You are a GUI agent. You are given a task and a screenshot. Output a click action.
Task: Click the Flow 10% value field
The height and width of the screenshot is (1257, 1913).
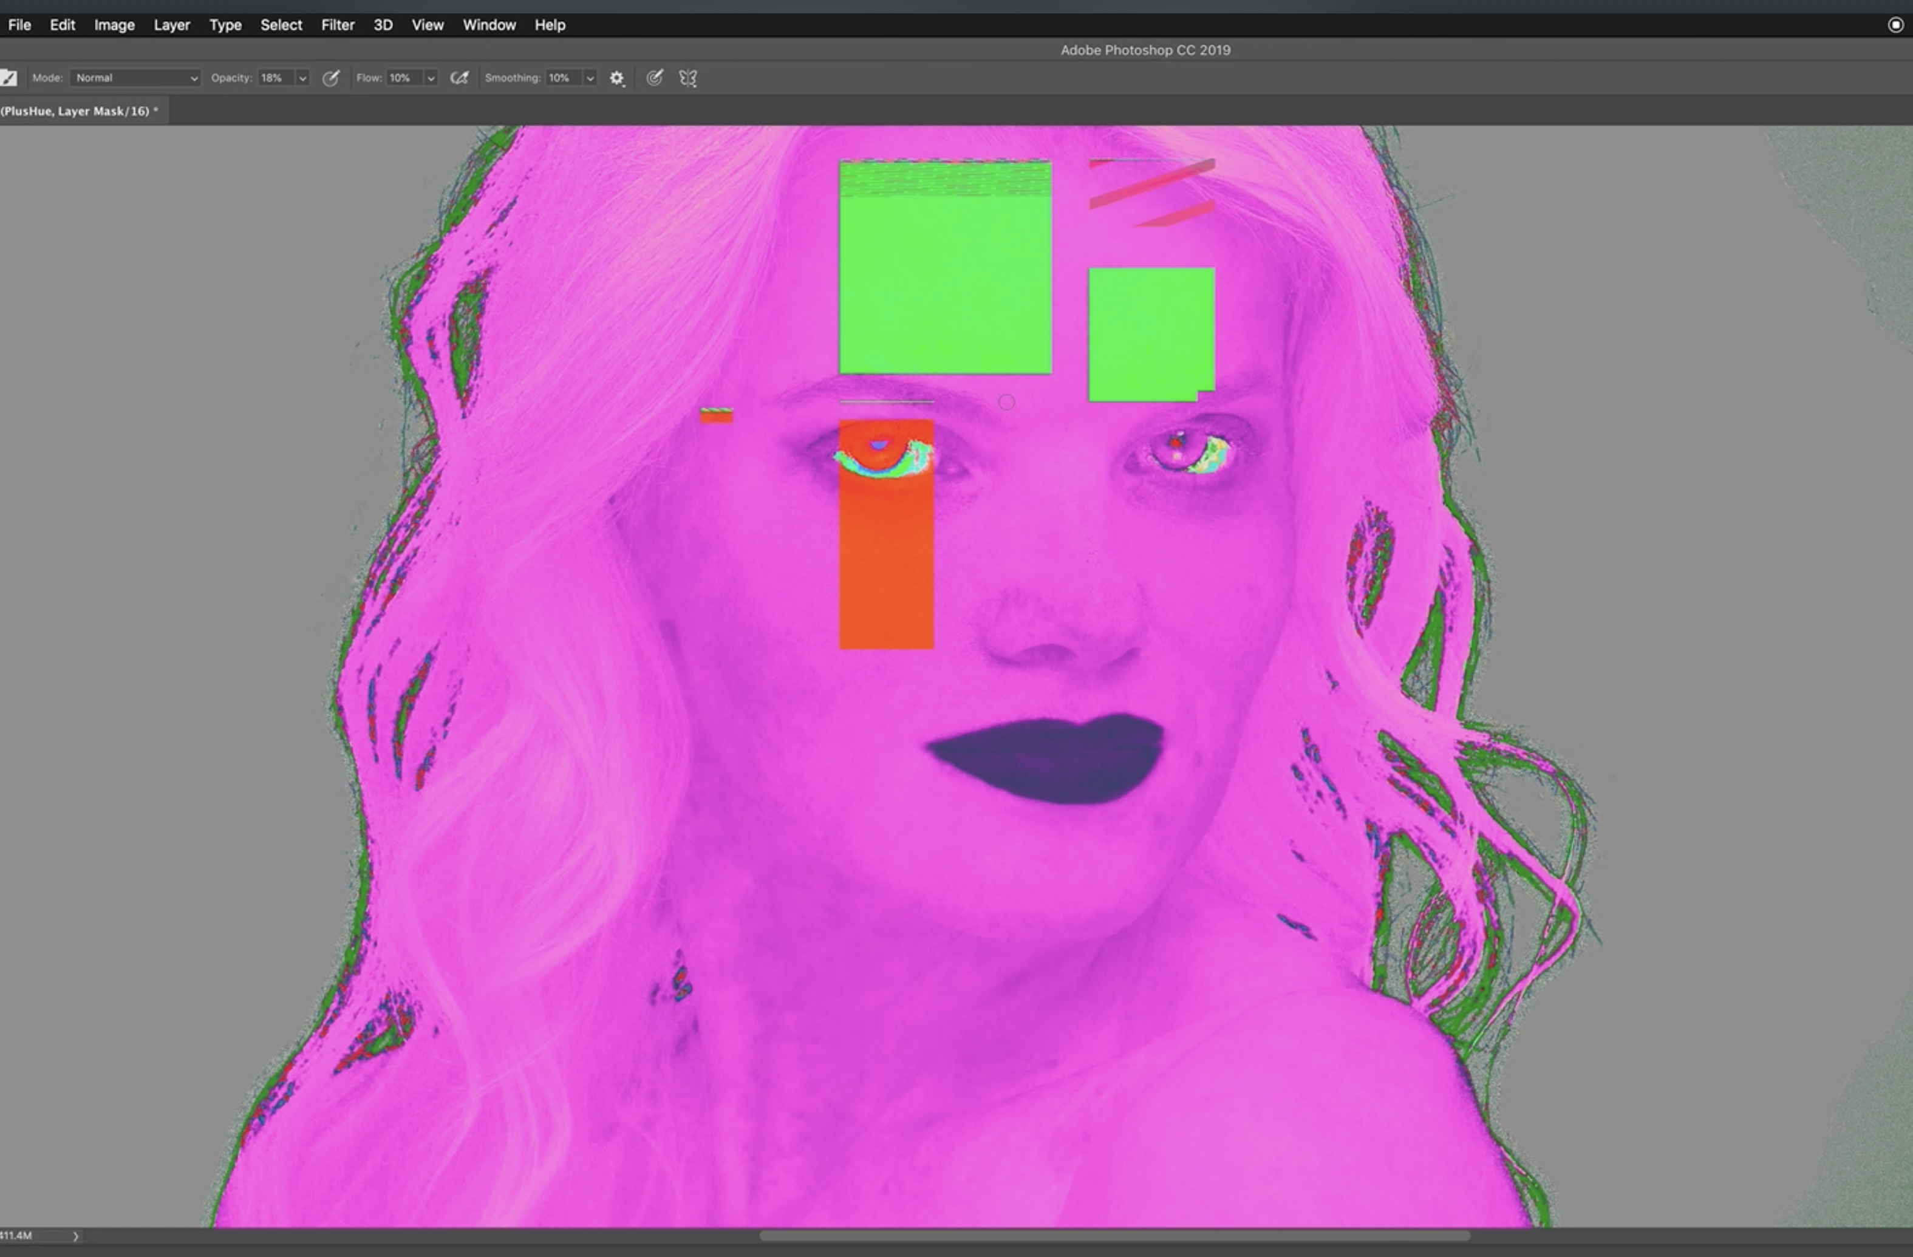click(x=404, y=78)
